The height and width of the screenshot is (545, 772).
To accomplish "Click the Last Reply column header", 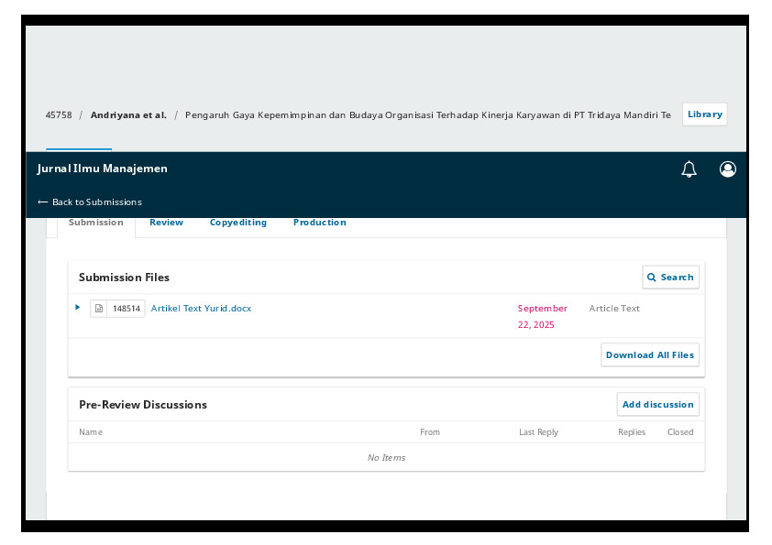I will click(538, 431).
